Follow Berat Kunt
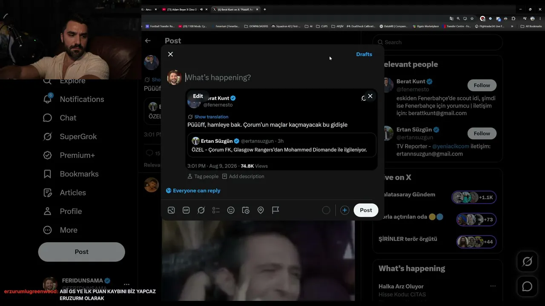545x306 pixels. tap(482, 85)
